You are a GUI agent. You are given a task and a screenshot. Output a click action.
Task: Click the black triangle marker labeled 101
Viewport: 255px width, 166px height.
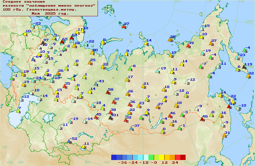coord(111,117)
